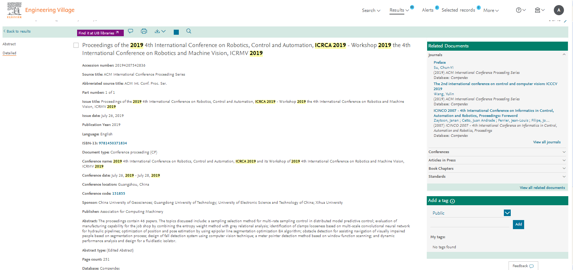Screen dimensions: 573x270
Task: Open the user account avatar A
Action: click(x=559, y=10)
